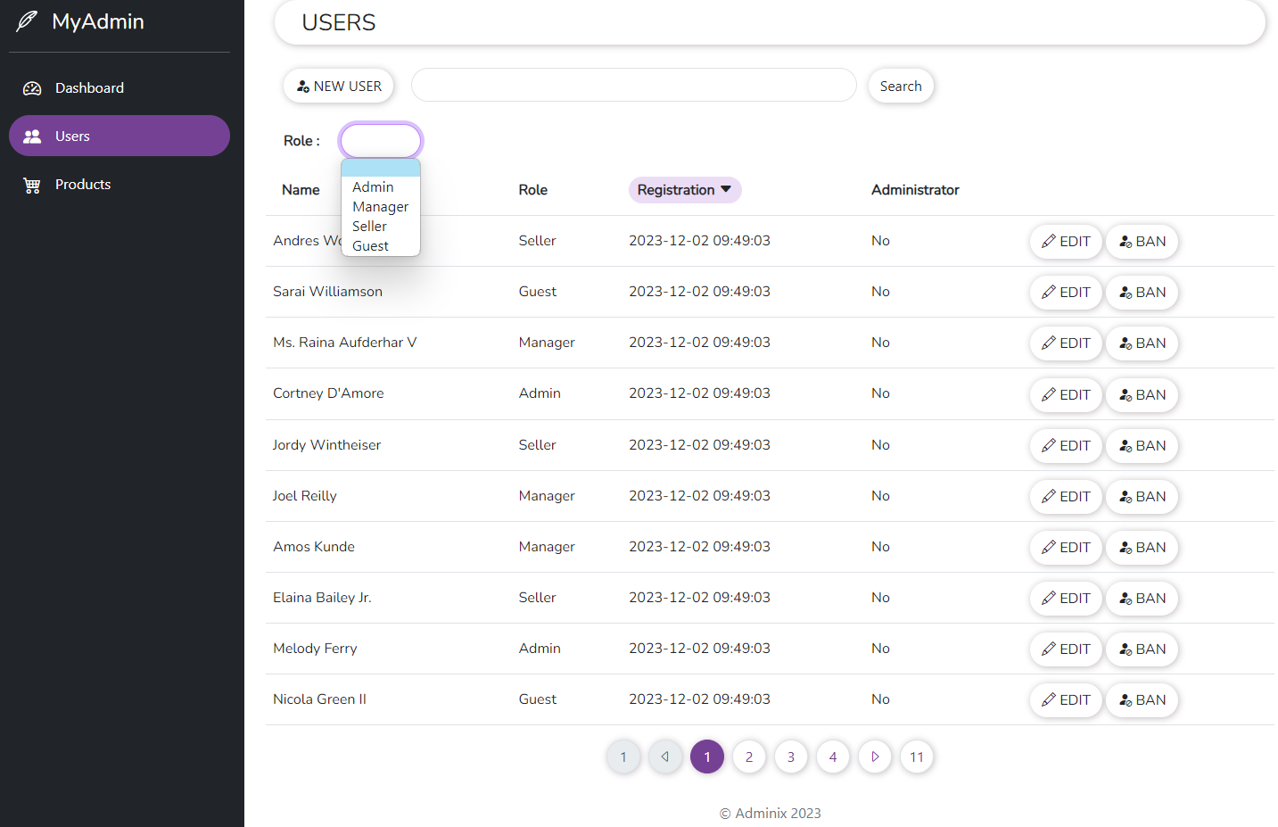Edit user Joel Reilly
Screen dimensions: 1278x827
pos(1066,497)
